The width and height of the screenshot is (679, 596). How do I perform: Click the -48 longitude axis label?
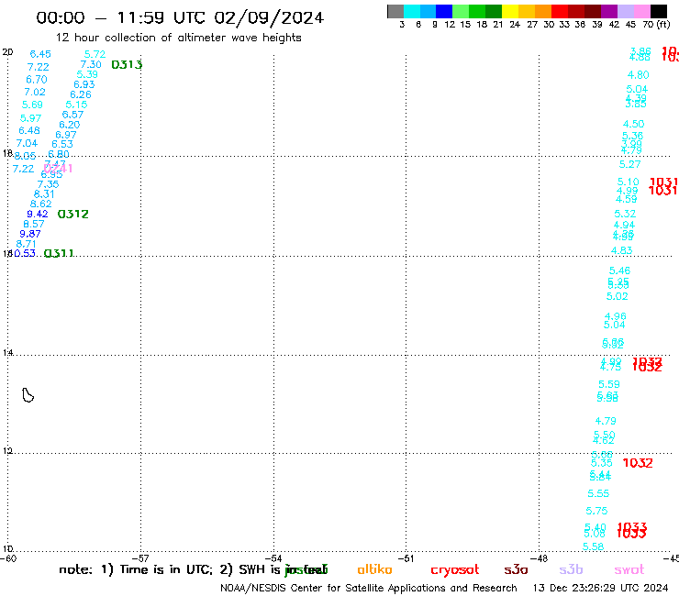tap(540, 558)
